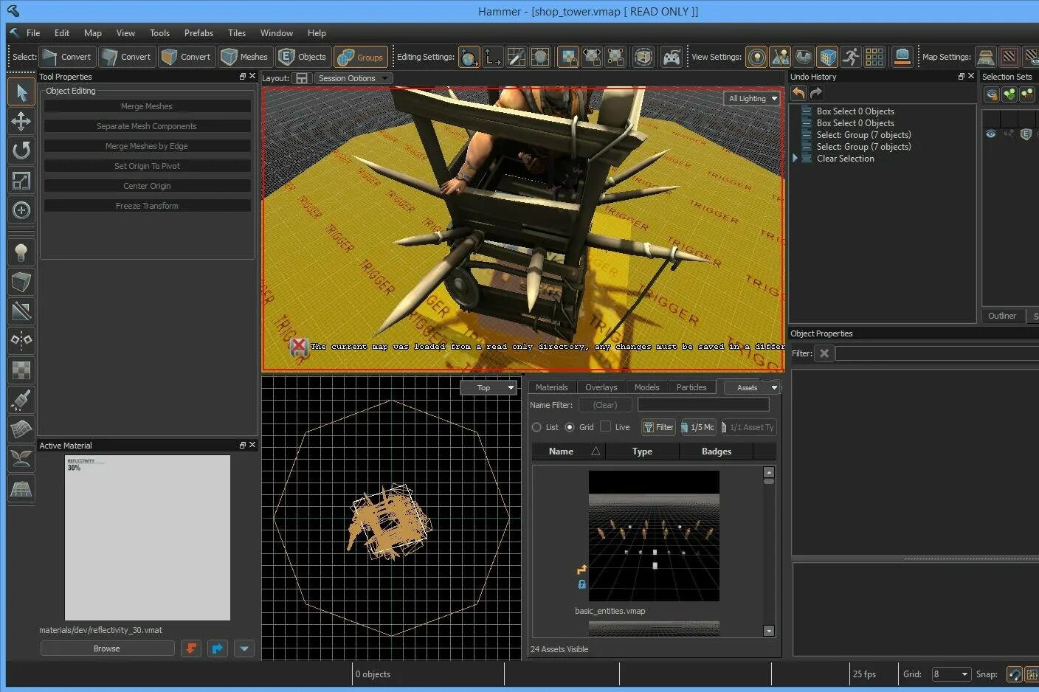Switch to the Particles tab

tap(691, 387)
